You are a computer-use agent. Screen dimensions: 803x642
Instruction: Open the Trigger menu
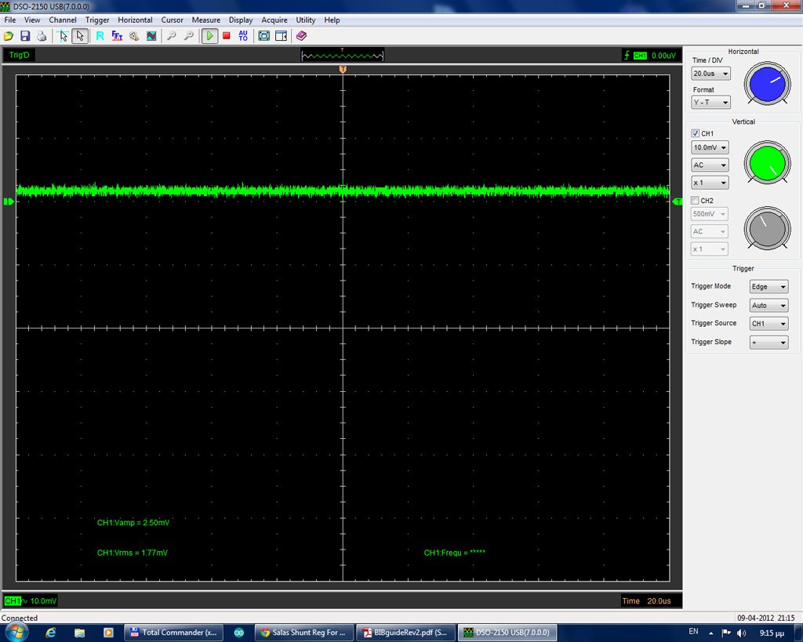(x=96, y=20)
